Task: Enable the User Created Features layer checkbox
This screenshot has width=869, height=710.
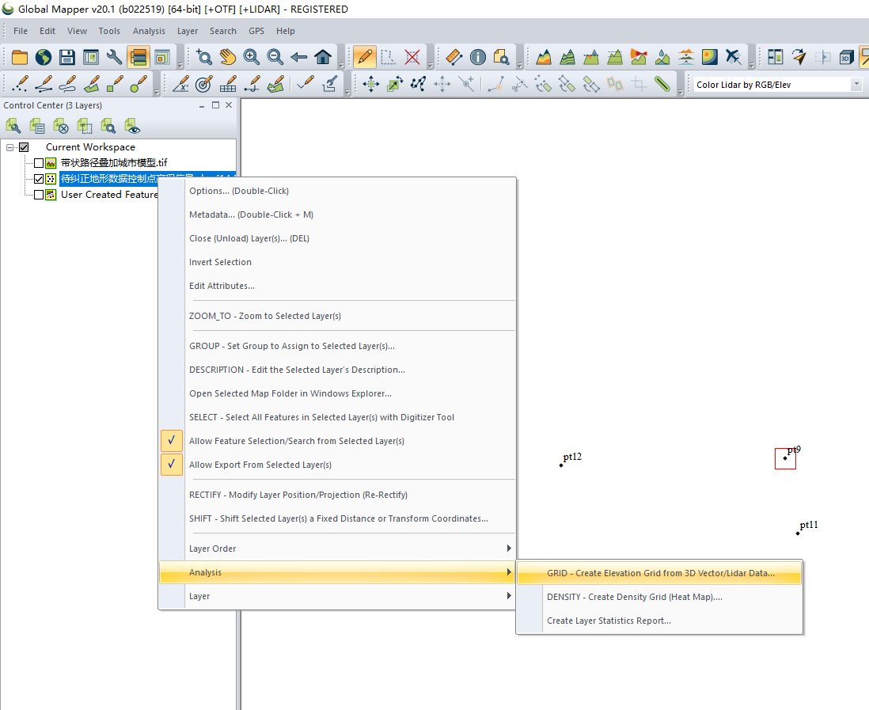Action: pyautogui.click(x=39, y=195)
